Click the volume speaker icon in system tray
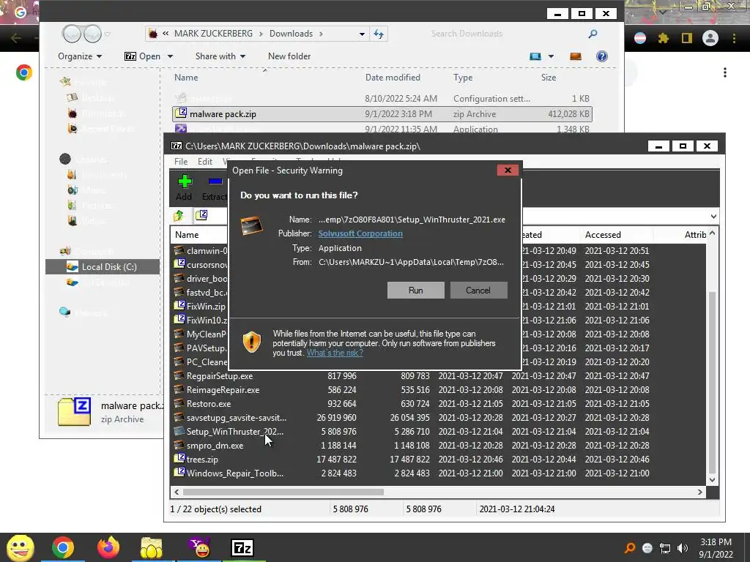This screenshot has height=562, width=750. click(x=683, y=548)
